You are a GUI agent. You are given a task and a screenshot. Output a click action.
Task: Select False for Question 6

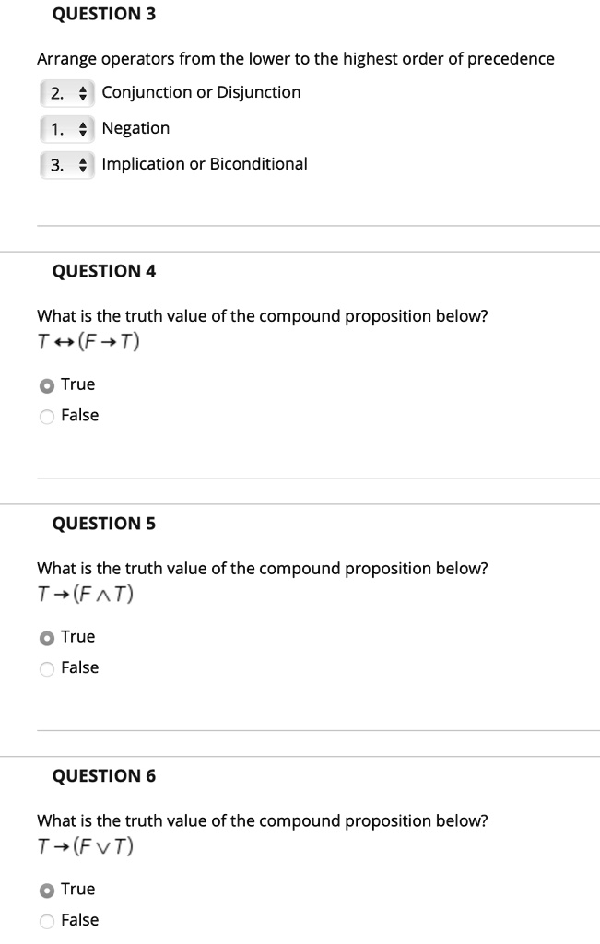(x=45, y=919)
